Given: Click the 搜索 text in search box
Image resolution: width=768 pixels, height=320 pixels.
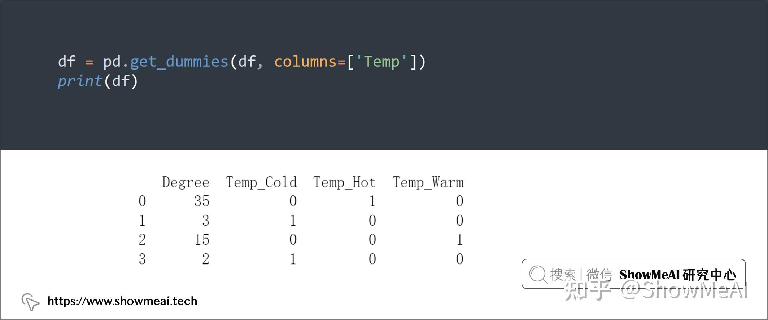Looking at the screenshot, I should pos(563,275).
